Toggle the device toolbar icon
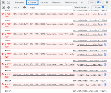The image size is (111, 93). 8,3
